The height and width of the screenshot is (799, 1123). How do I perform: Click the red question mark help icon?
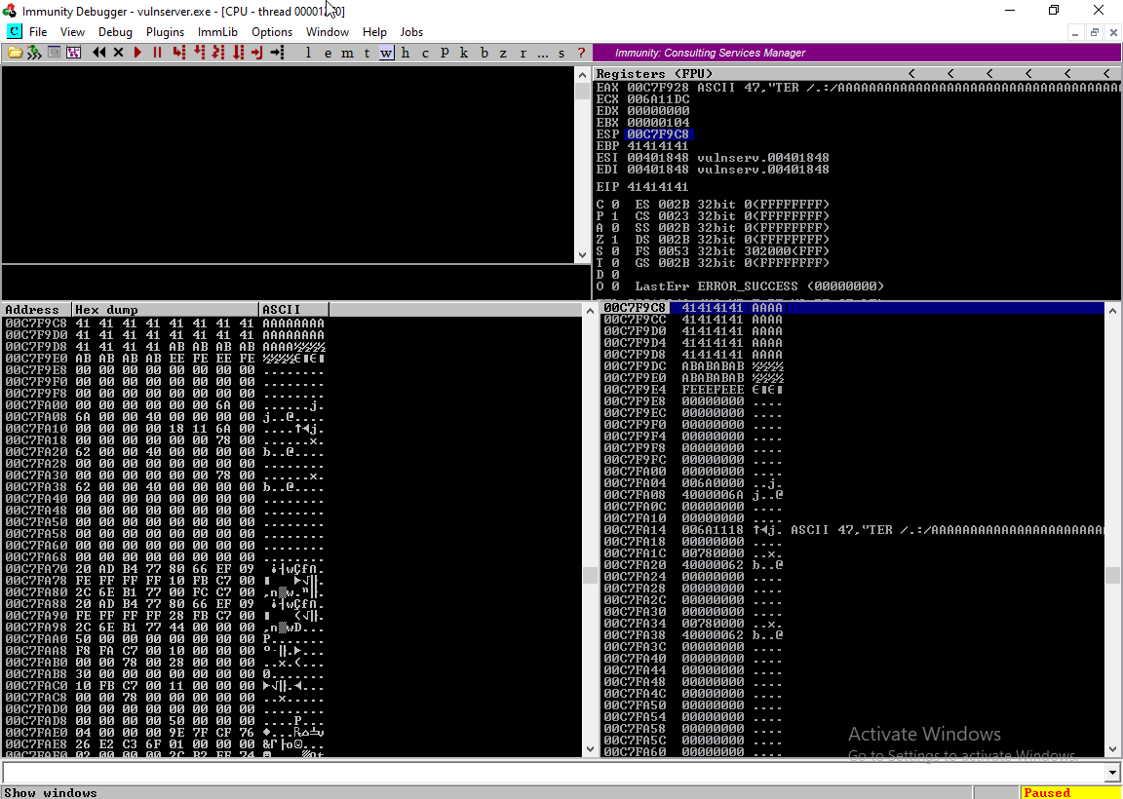pos(581,53)
